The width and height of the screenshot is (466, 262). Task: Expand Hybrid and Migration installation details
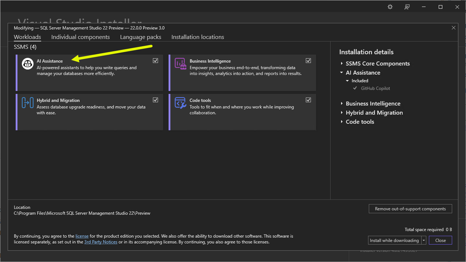tap(342, 112)
